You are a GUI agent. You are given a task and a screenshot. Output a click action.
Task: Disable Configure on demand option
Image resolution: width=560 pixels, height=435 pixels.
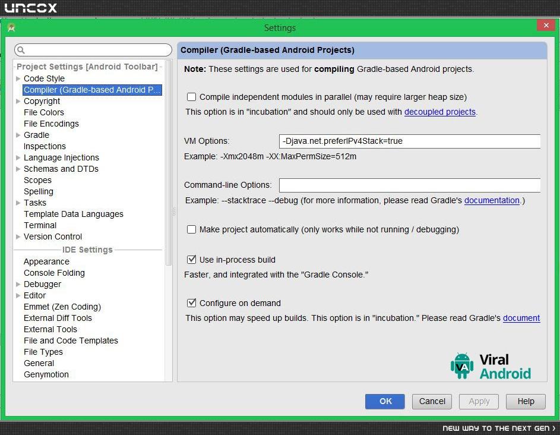(191, 303)
